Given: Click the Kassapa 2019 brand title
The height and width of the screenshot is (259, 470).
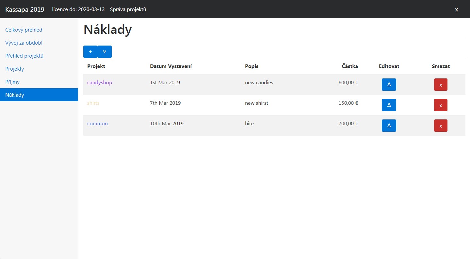Looking at the screenshot, I should 25,9.
